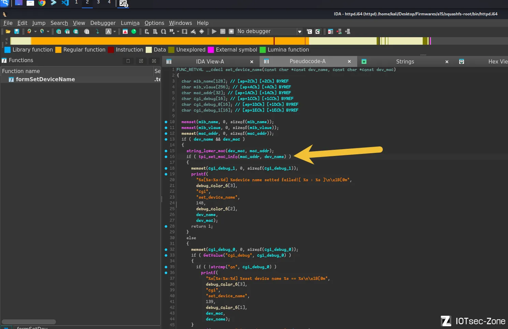
Task: Click the last toolbar list icon
Action: pyautogui.click(x=348, y=31)
